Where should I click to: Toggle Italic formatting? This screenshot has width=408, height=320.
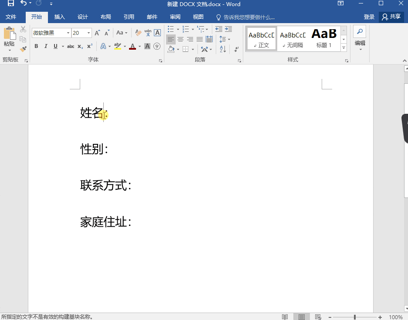pos(46,46)
